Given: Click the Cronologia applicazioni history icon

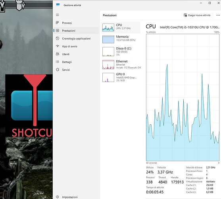Looking at the screenshot, I should click(58, 38).
